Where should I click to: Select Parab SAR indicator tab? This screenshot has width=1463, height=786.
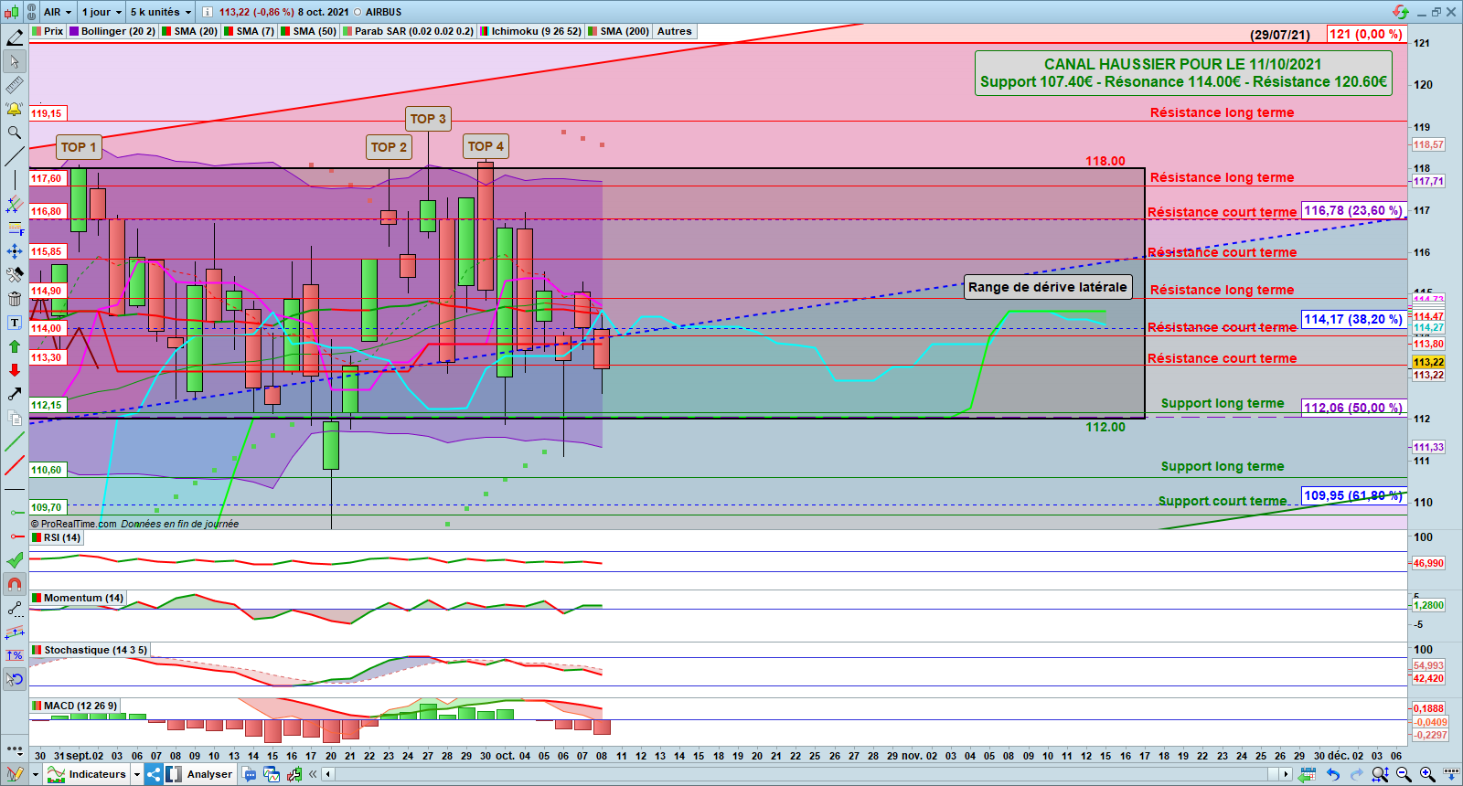coord(408,31)
